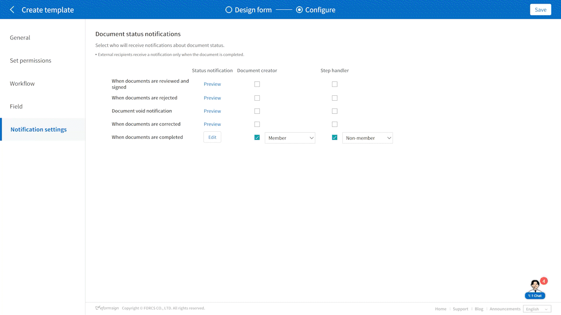Uncheck Step handler for completed documents
The width and height of the screenshot is (561, 315).
click(335, 137)
